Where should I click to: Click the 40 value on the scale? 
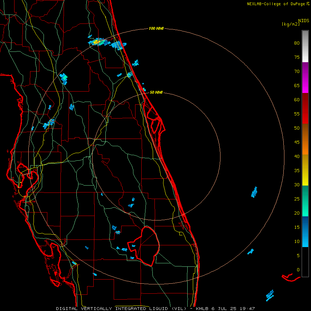(x=297, y=157)
